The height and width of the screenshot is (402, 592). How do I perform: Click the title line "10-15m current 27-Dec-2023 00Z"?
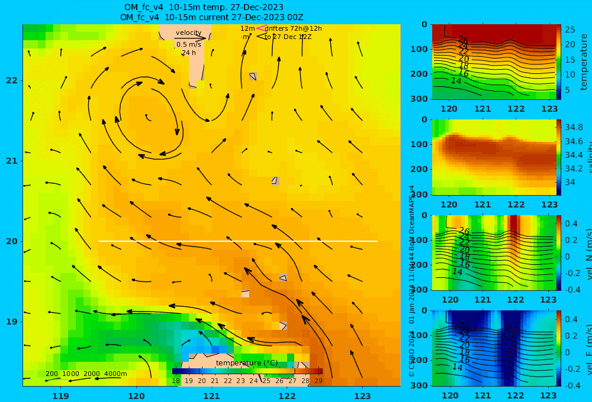234,17
